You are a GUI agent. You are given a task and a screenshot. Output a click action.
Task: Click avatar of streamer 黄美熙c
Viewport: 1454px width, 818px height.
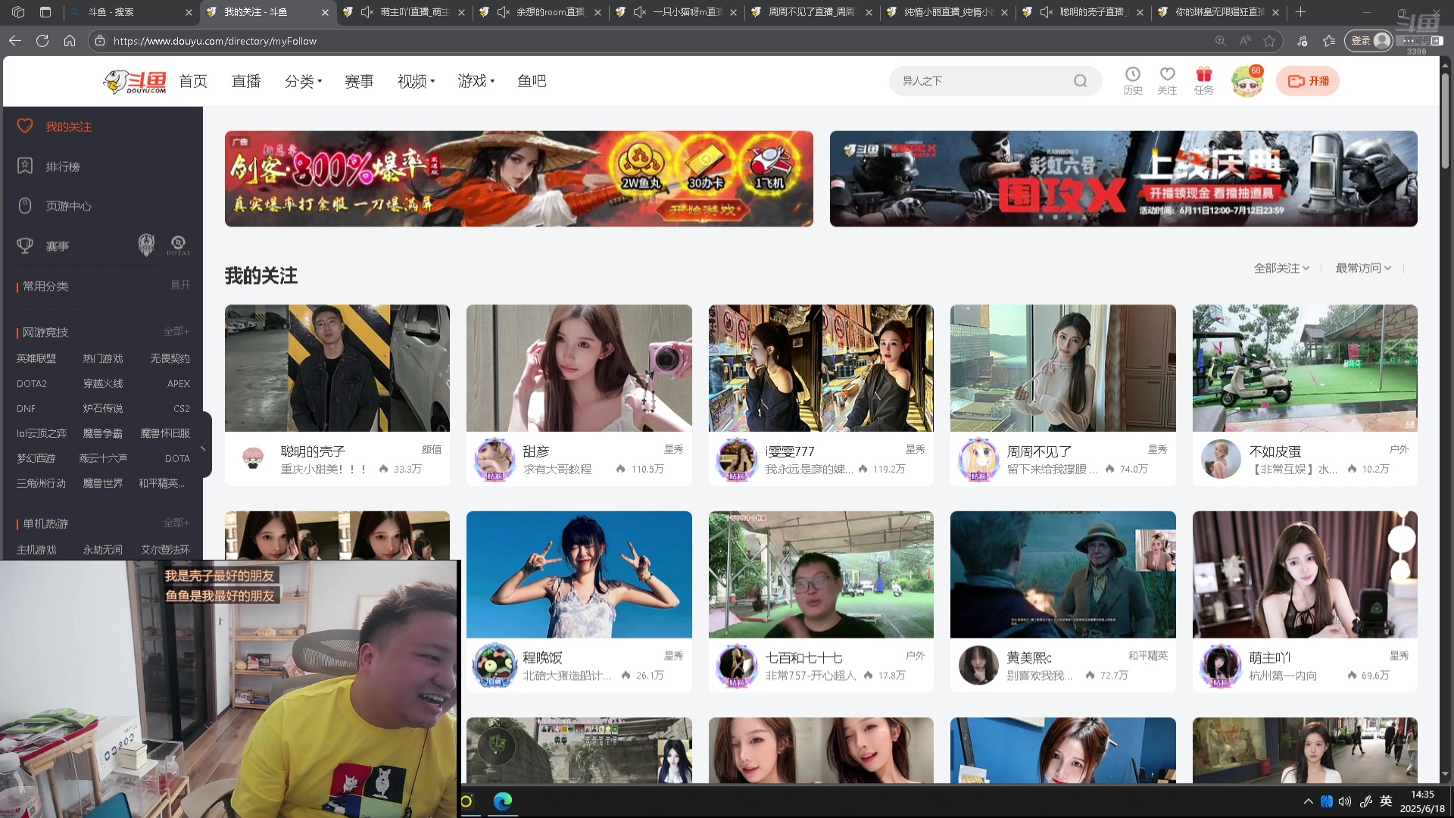(978, 666)
